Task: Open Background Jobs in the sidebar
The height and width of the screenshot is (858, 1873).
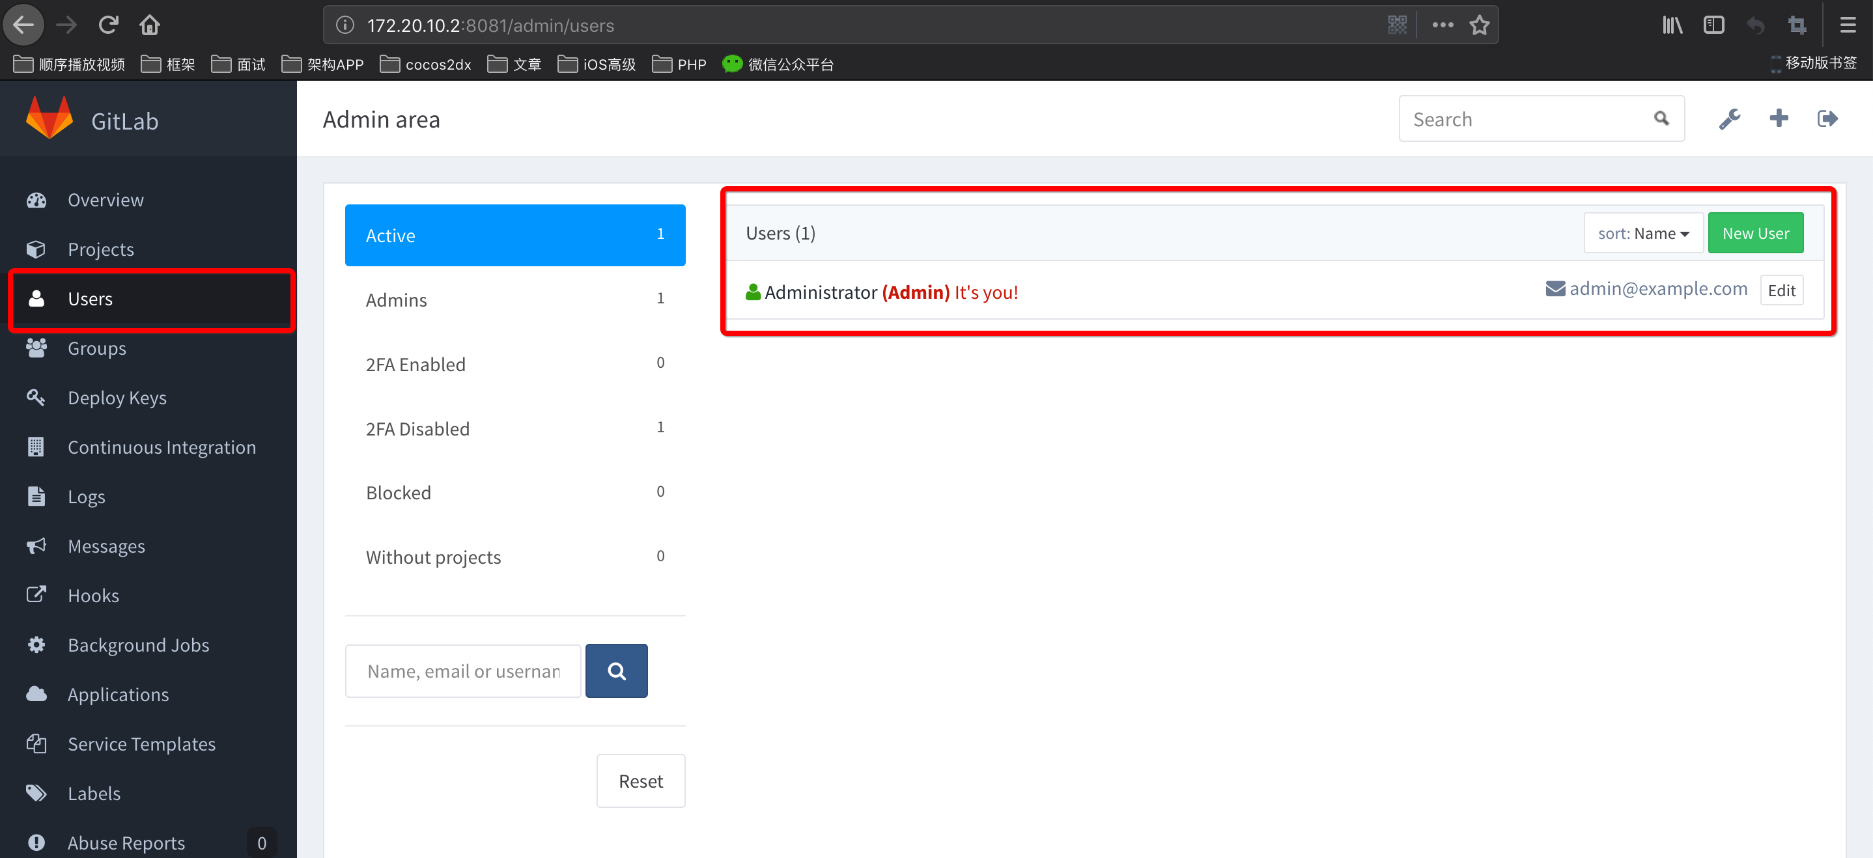Action: coord(138,645)
